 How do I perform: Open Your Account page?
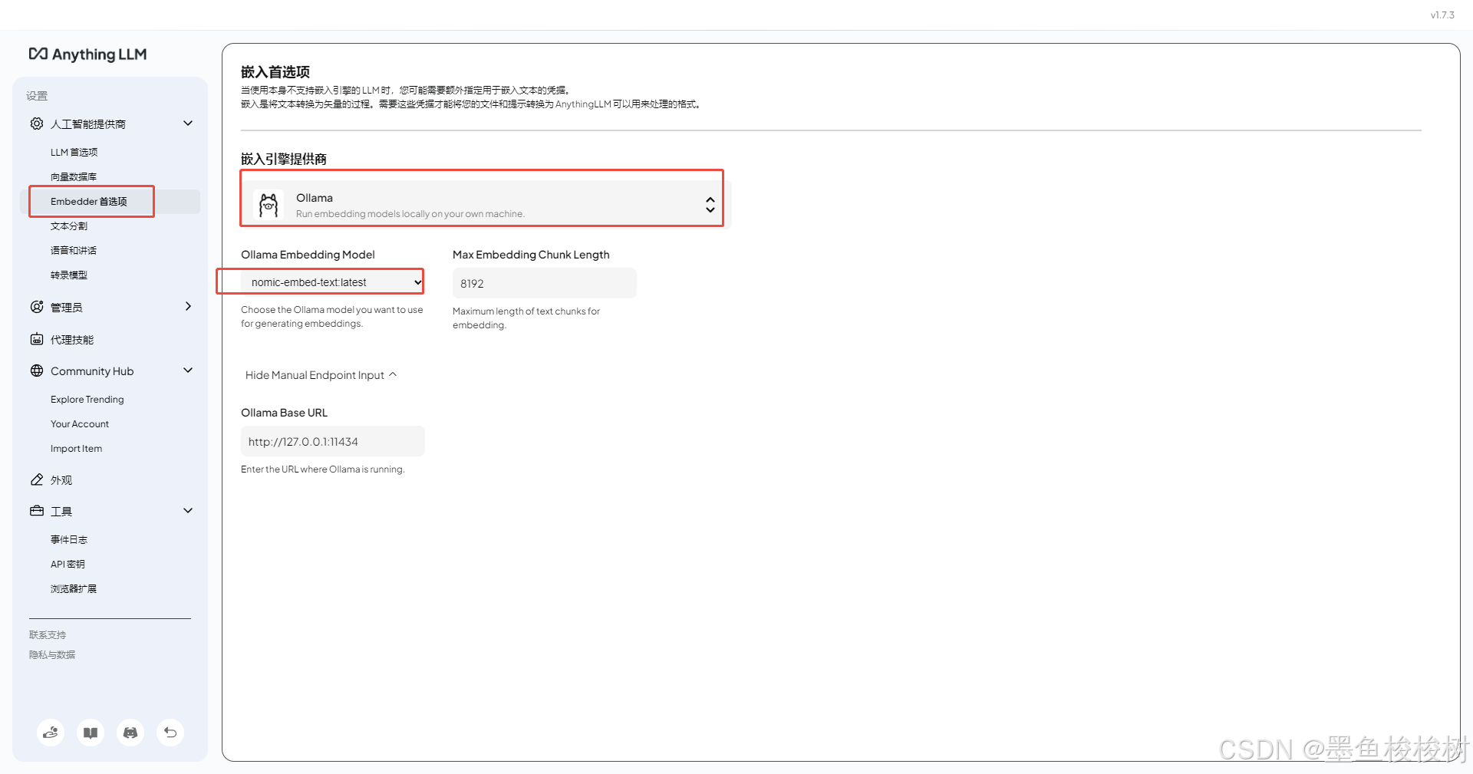click(x=80, y=424)
